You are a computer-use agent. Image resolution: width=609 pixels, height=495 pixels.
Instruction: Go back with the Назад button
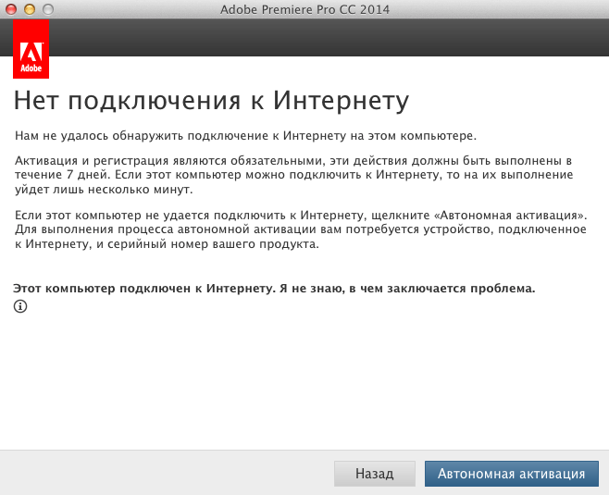click(375, 474)
